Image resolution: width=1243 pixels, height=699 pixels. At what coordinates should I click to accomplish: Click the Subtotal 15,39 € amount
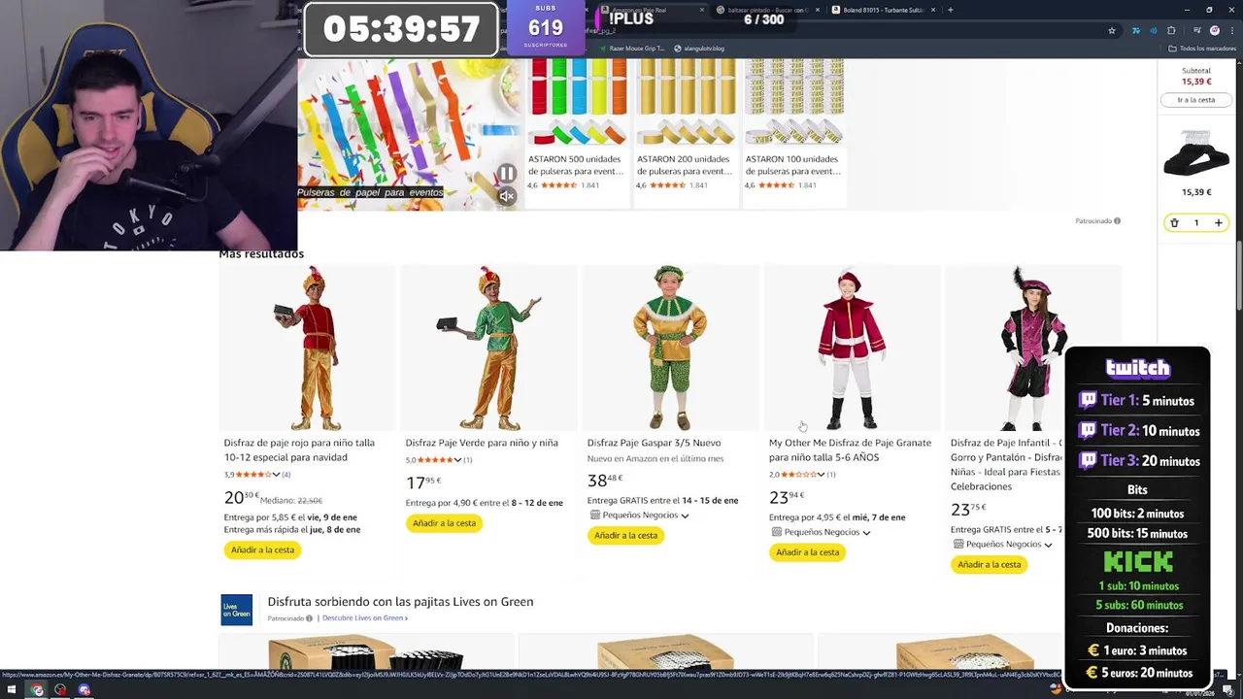(x=1196, y=82)
